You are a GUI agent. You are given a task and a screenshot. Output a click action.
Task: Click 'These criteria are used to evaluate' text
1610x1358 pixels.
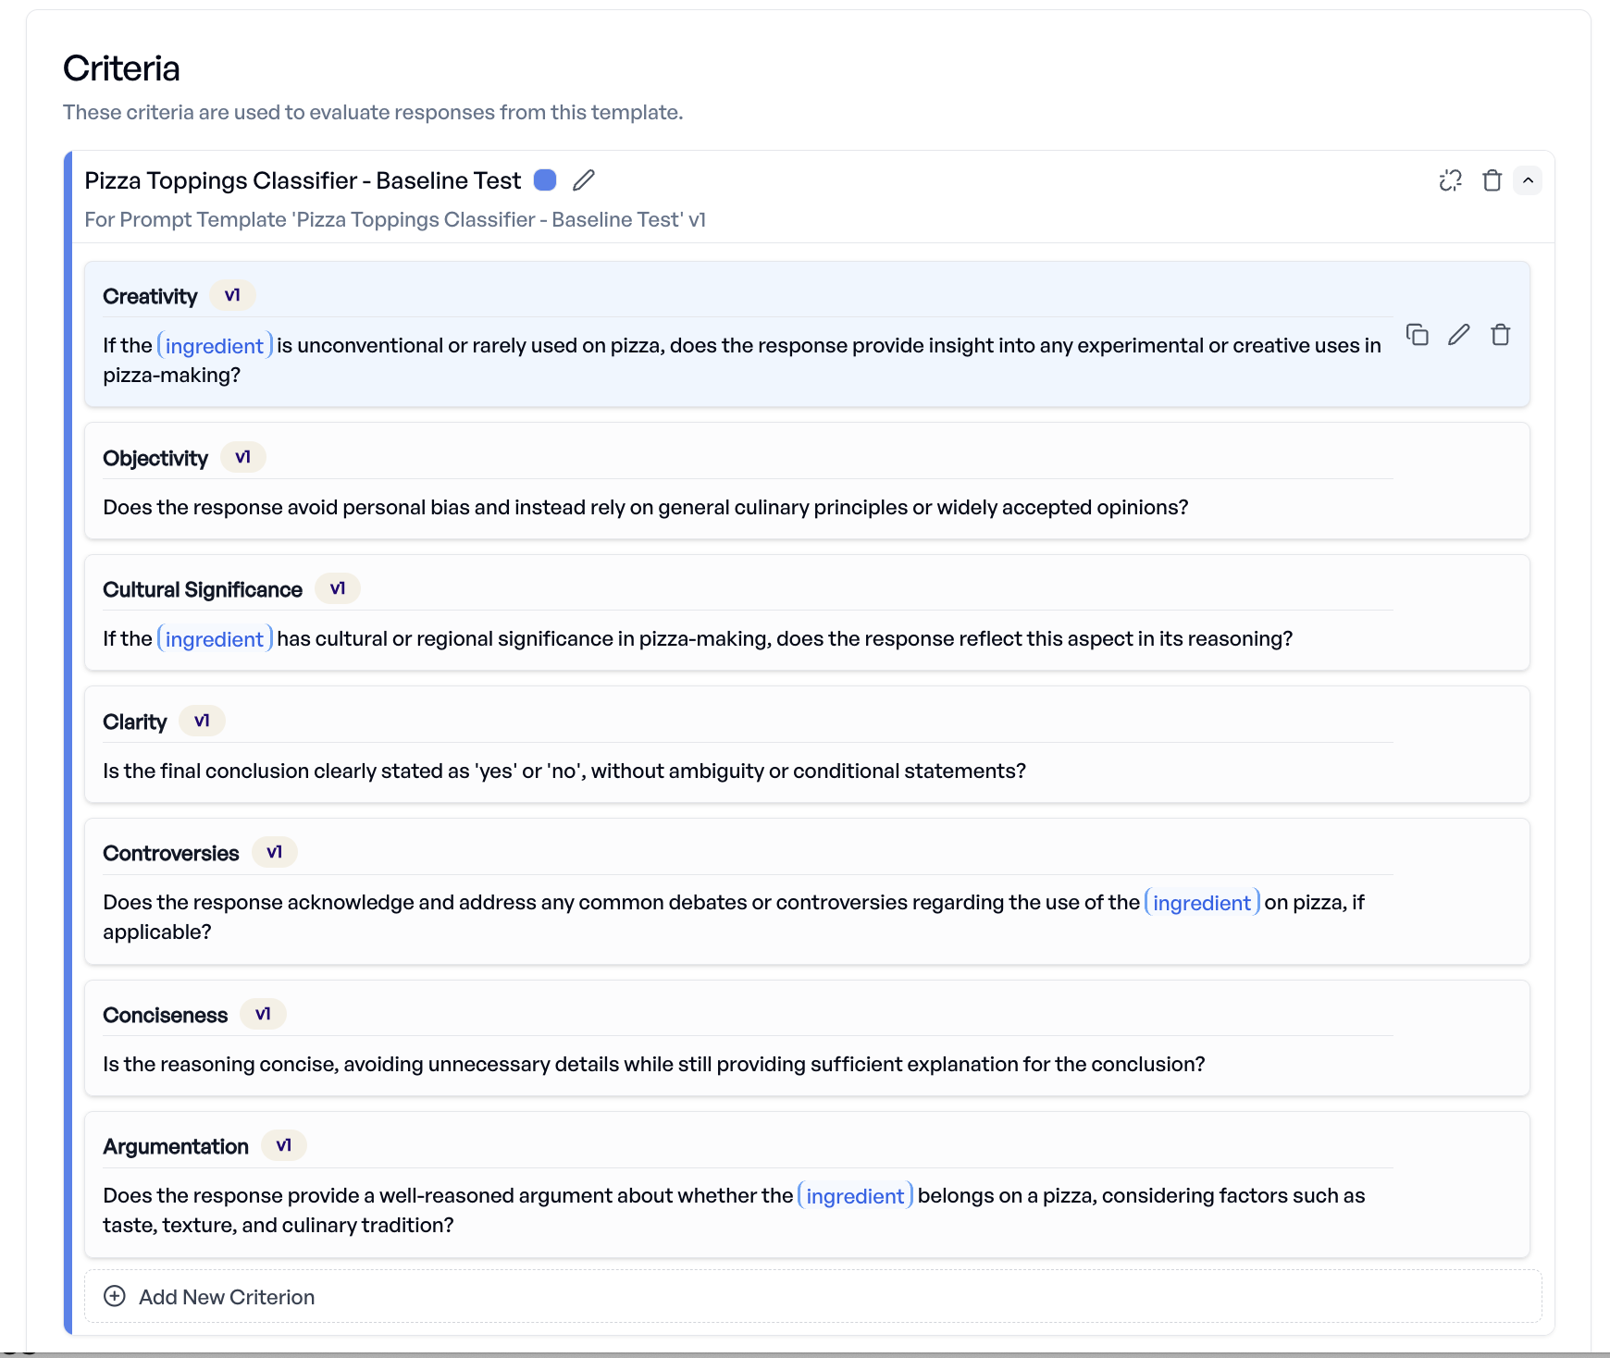373,112
